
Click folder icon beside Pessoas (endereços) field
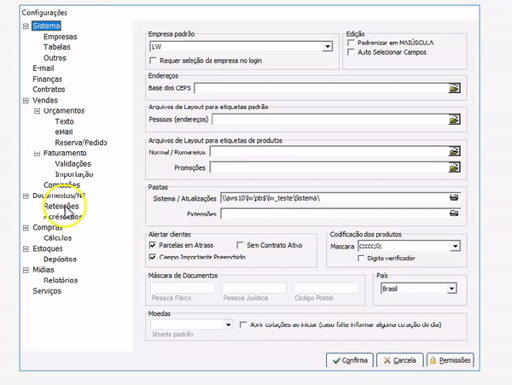coord(454,121)
